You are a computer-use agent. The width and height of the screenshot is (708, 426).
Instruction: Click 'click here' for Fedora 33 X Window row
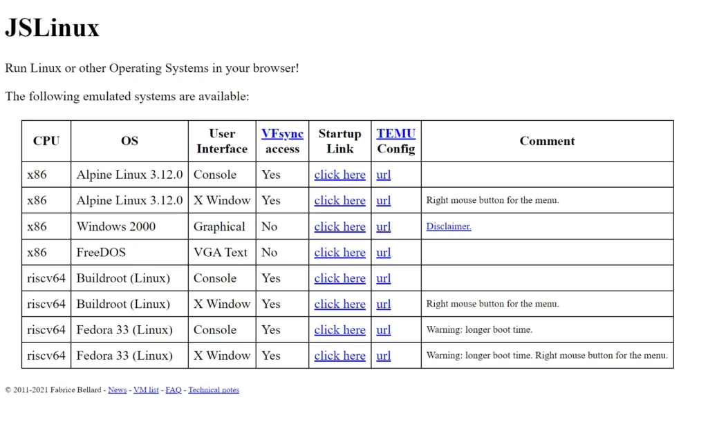click(339, 355)
